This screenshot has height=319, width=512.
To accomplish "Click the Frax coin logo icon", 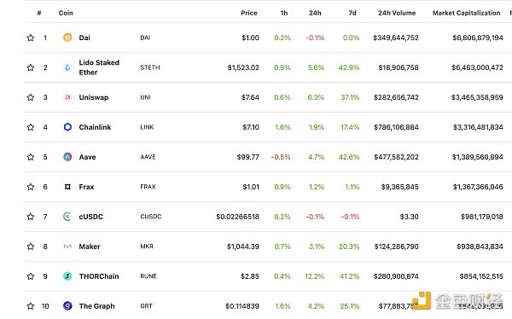I will (x=67, y=187).
